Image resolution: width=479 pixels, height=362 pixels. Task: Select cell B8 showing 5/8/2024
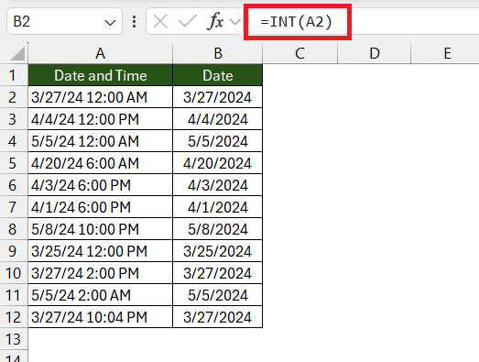217,229
